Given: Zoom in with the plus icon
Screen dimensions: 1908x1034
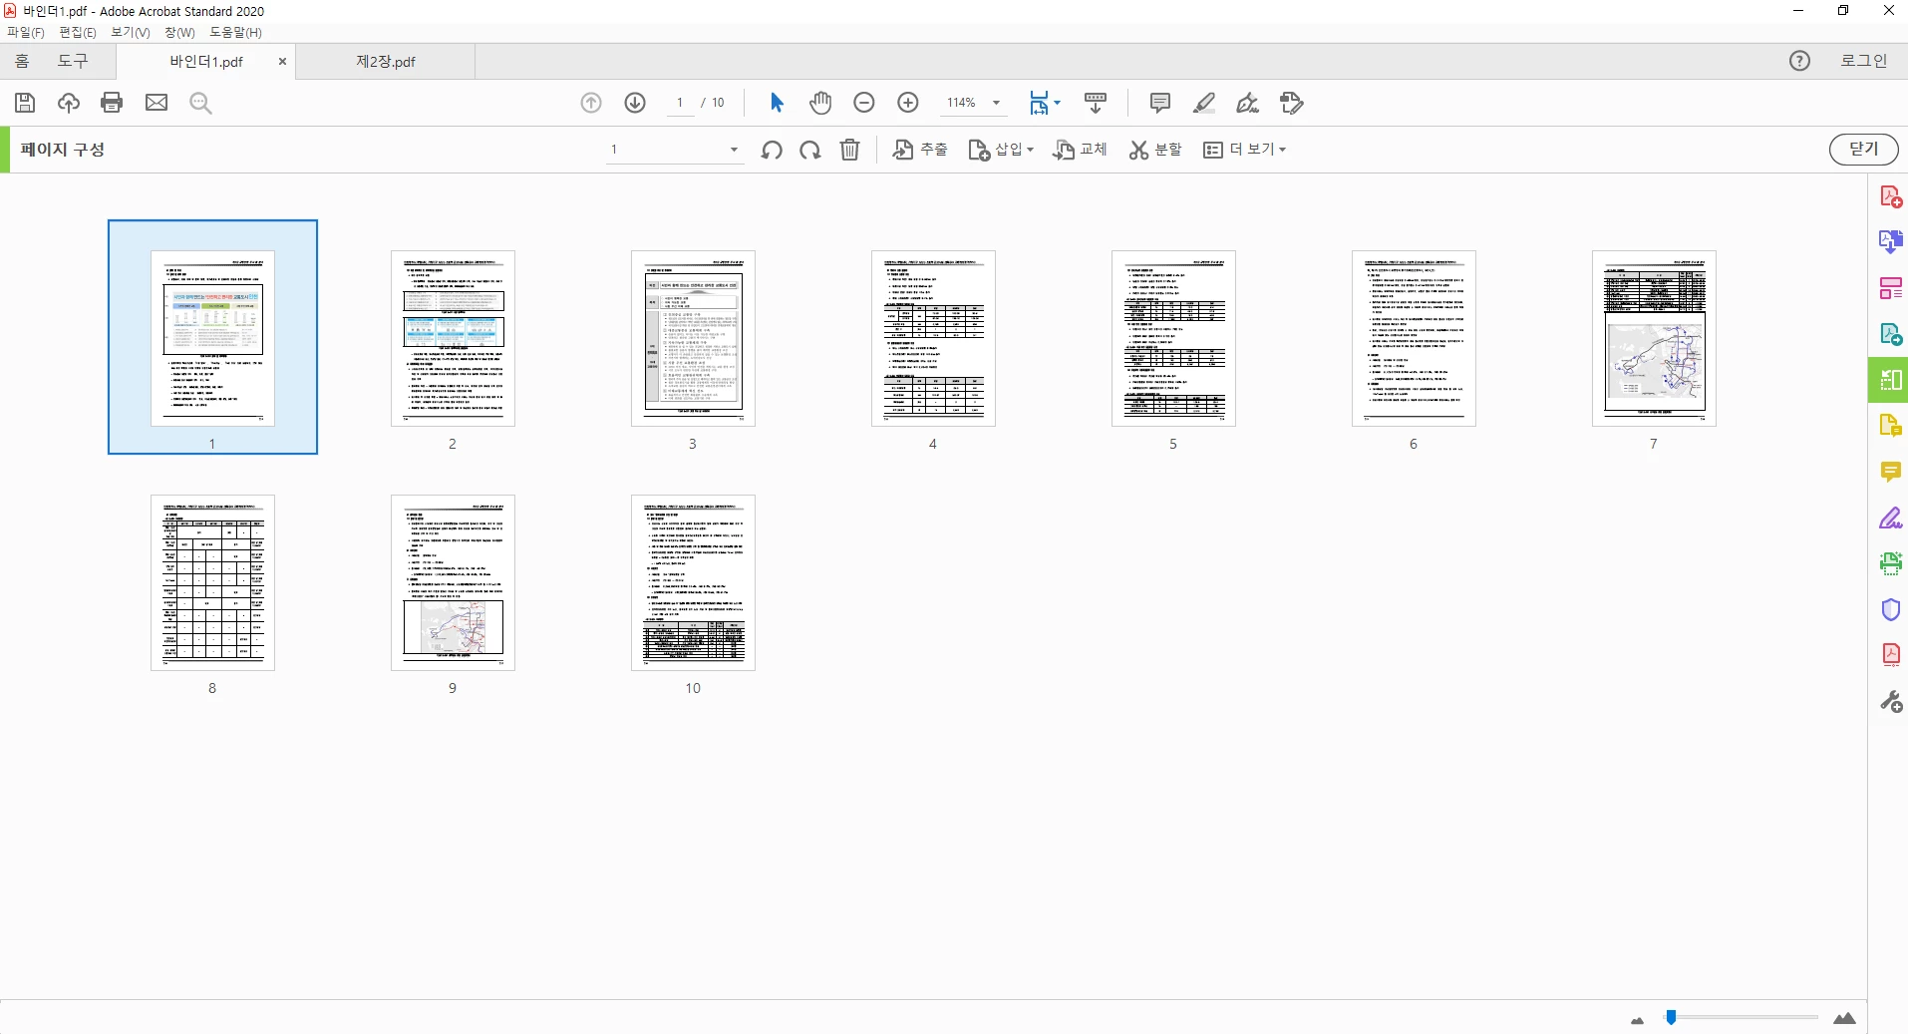Looking at the screenshot, I should coord(908,103).
